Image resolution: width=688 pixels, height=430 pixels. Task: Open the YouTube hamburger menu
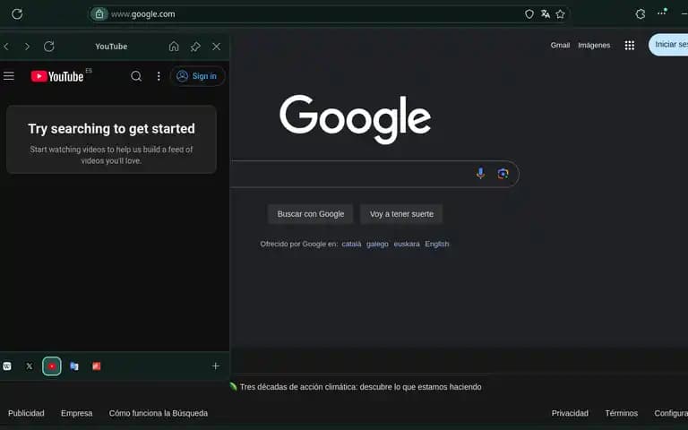(9, 76)
